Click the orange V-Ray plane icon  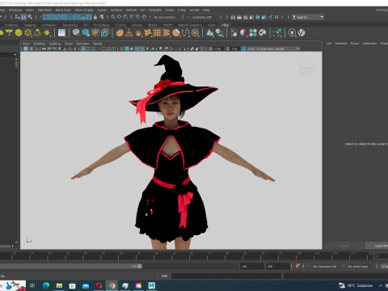pos(129,33)
